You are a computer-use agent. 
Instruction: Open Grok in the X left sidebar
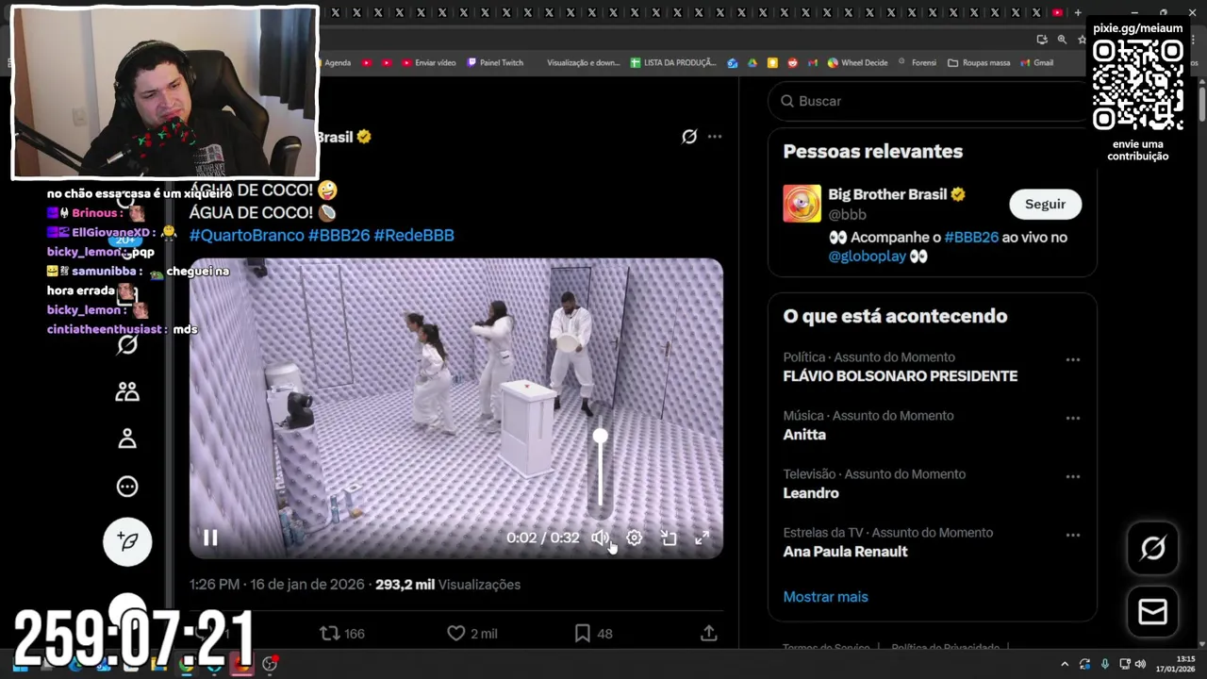point(127,344)
